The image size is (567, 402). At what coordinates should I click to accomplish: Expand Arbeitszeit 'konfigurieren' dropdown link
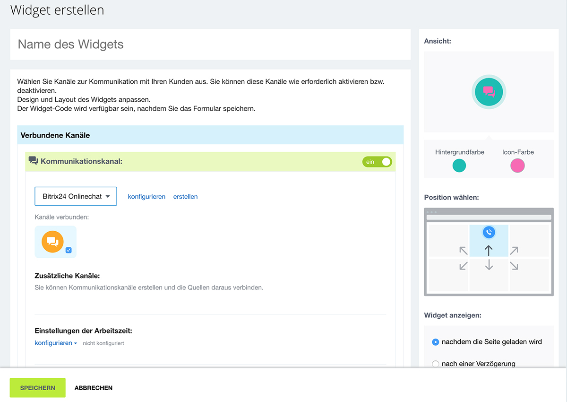point(56,343)
